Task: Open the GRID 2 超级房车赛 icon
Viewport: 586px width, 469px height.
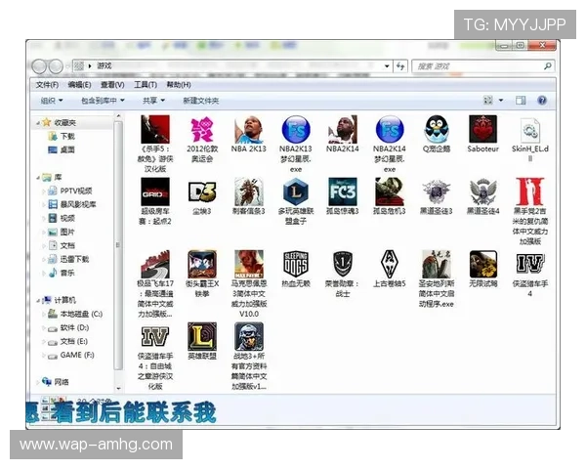Action: point(155,192)
